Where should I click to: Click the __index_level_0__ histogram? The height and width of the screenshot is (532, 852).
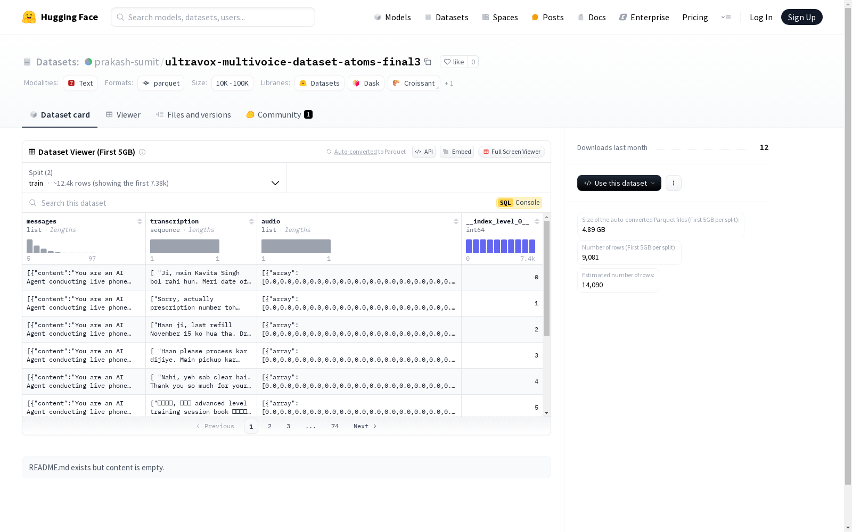point(501,246)
